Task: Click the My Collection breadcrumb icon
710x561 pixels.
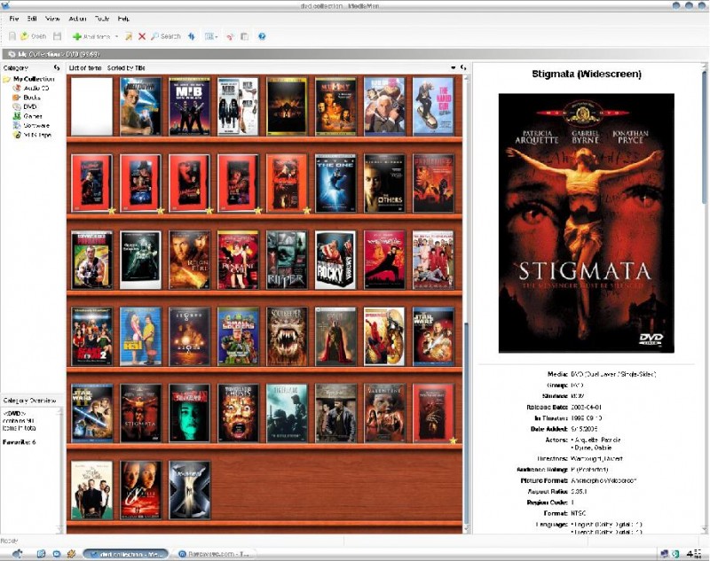Action: coord(12,54)
